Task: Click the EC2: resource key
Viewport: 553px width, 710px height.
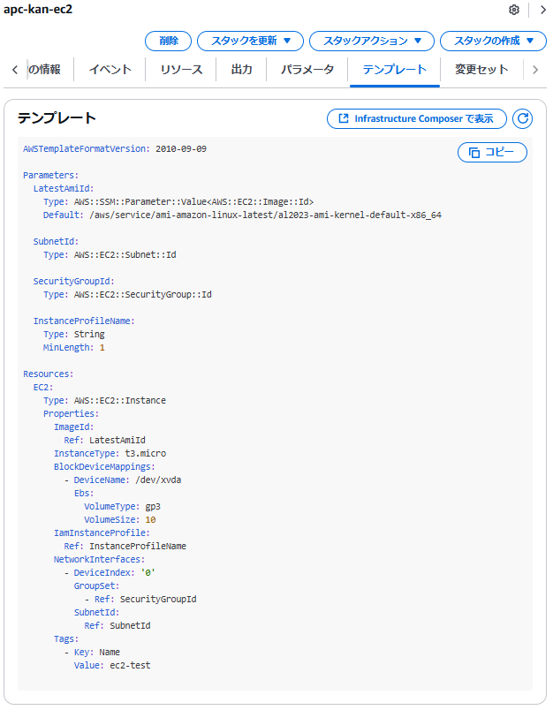Action: [x=43, y=387]
